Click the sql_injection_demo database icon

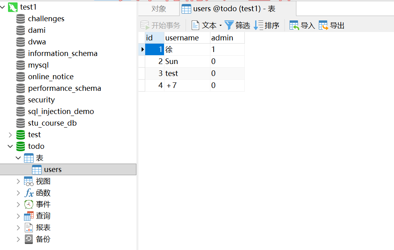click(x=21, y=112)
